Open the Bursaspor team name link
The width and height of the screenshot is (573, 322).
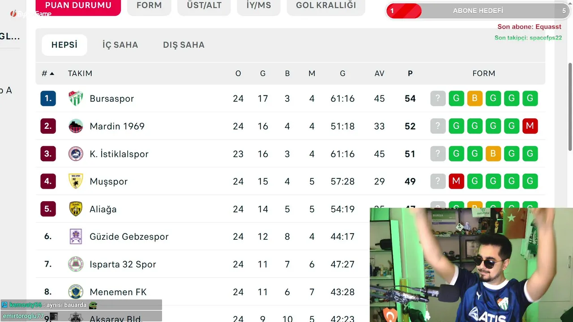[x=111, y=98]
